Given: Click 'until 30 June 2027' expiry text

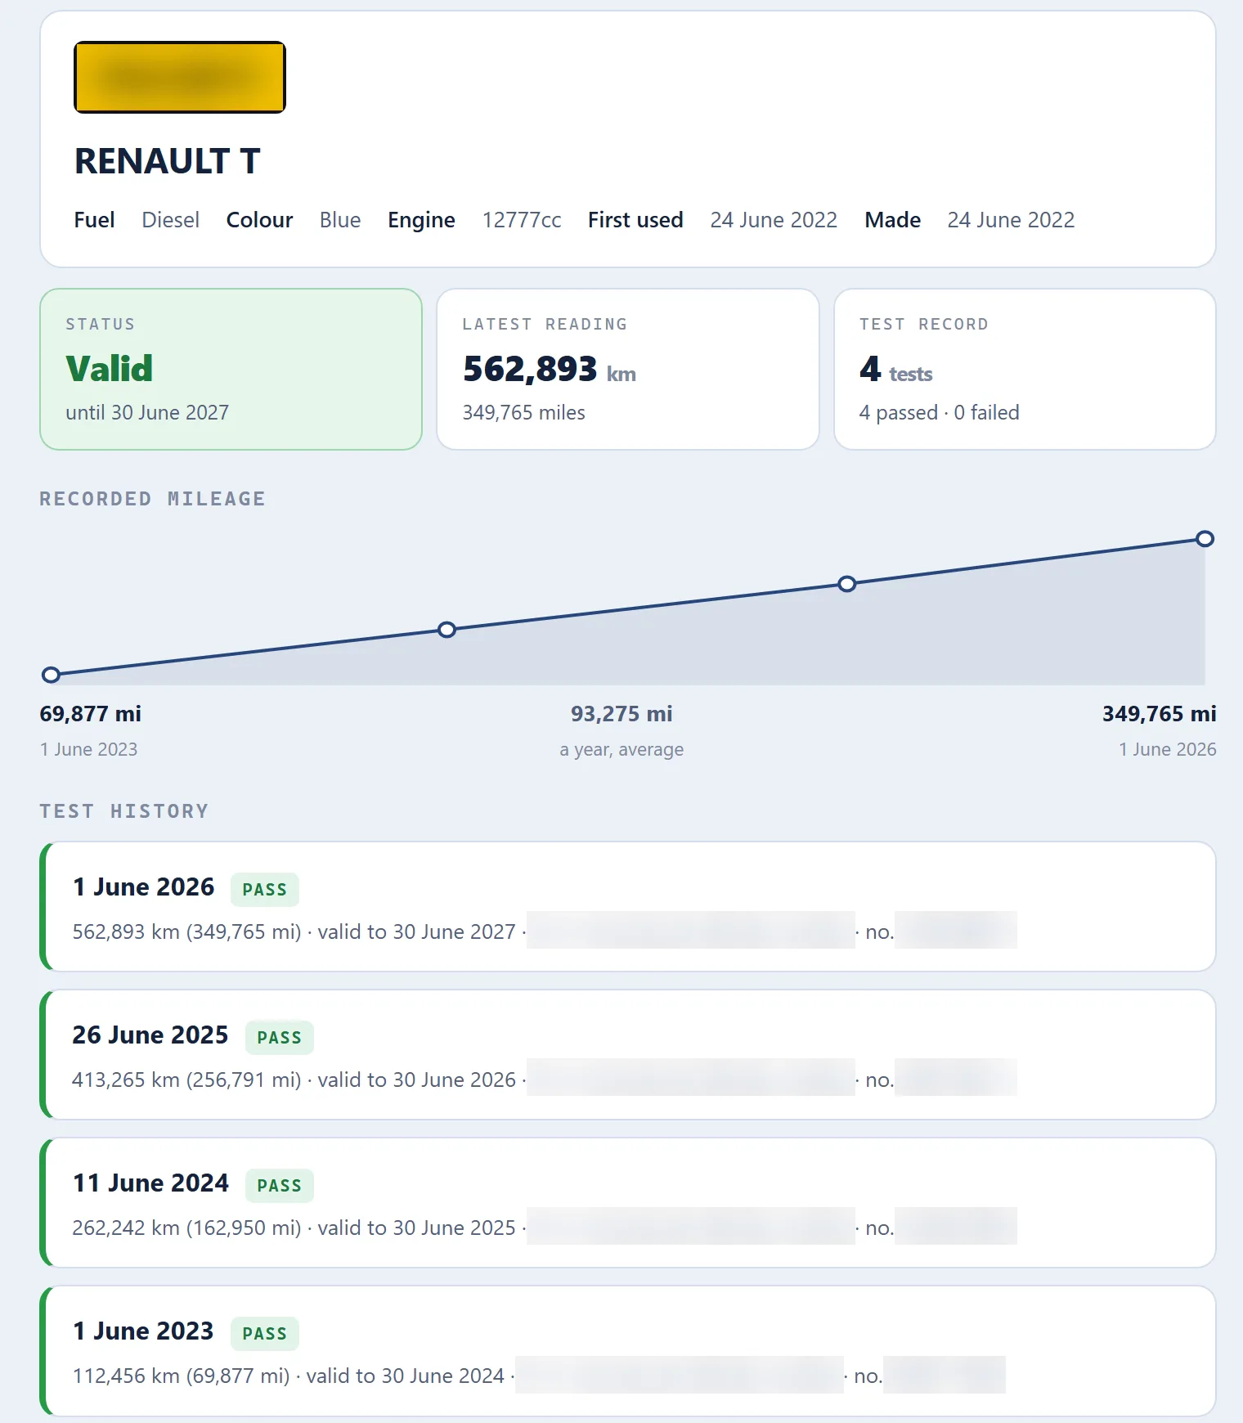Looking at the screenshot, I should tap(147, 412).
